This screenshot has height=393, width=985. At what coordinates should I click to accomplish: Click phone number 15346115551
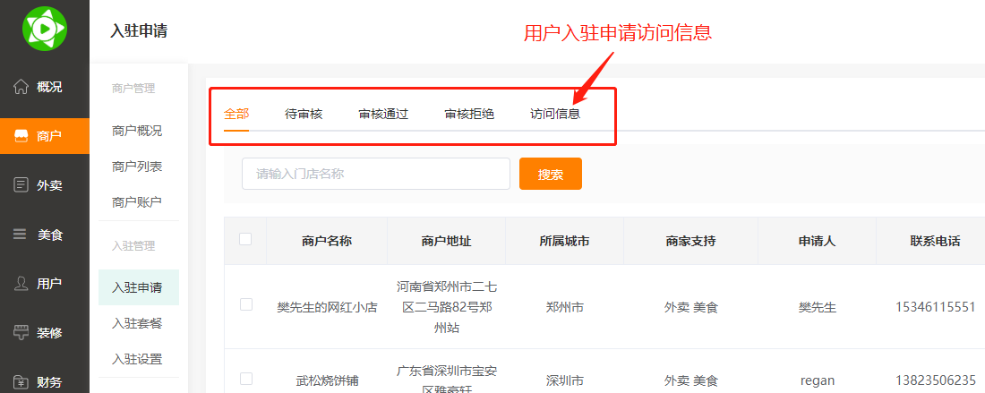(x=936, y=308)
